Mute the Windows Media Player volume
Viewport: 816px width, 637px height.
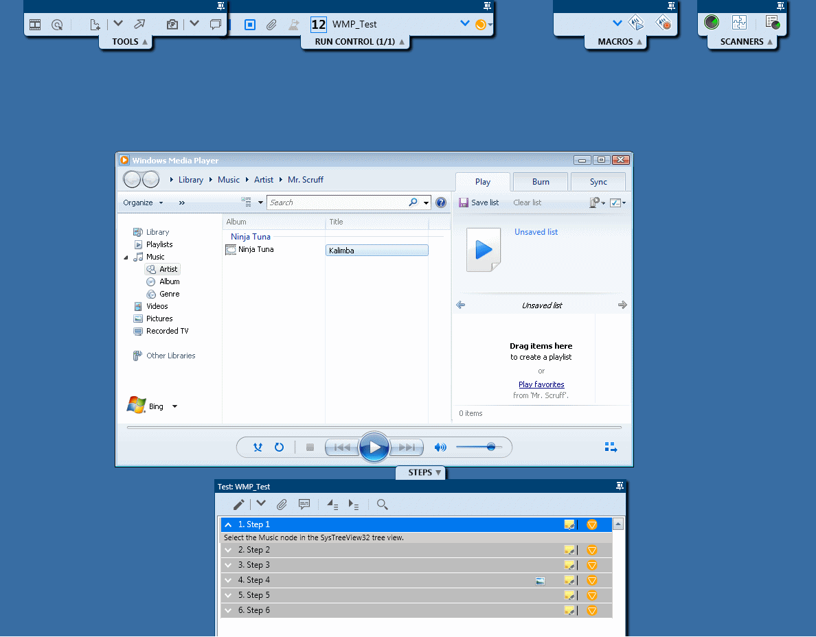point(440,448)
